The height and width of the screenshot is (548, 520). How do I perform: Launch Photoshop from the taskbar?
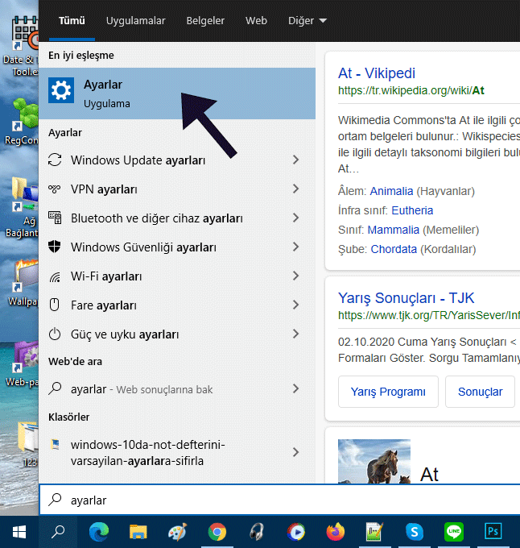tap(493, 532)
